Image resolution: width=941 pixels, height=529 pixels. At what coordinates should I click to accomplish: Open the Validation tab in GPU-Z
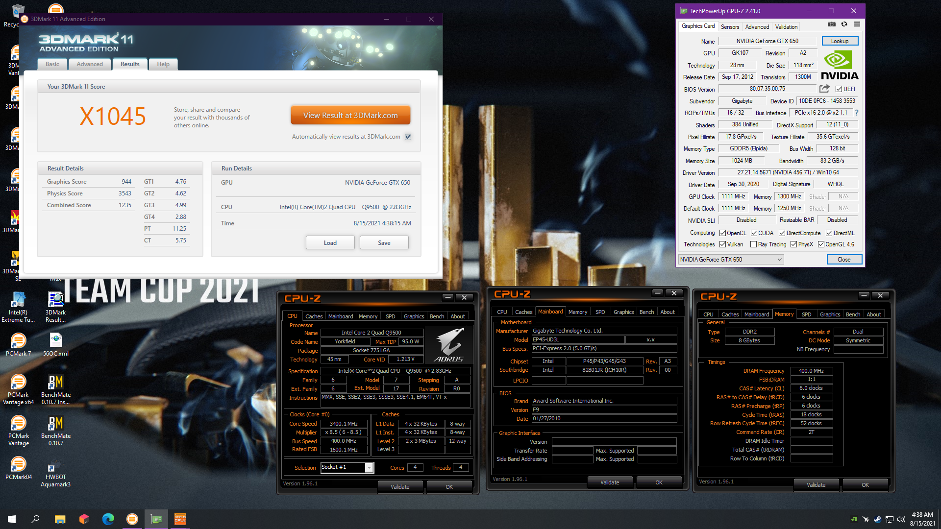click(x=786, y=27)
